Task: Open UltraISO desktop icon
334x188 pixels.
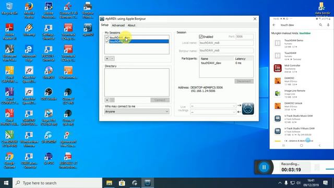Action: pyautogui.click(x=49, y=73)
